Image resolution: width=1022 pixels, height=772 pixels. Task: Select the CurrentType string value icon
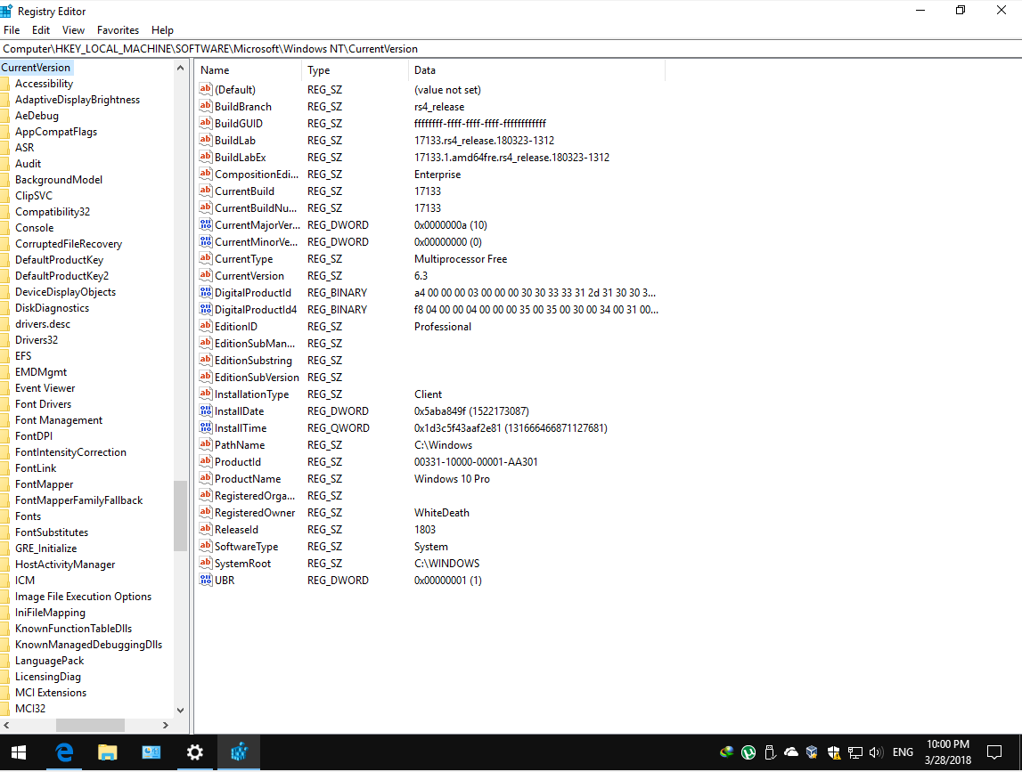click(x=206, y=258)
